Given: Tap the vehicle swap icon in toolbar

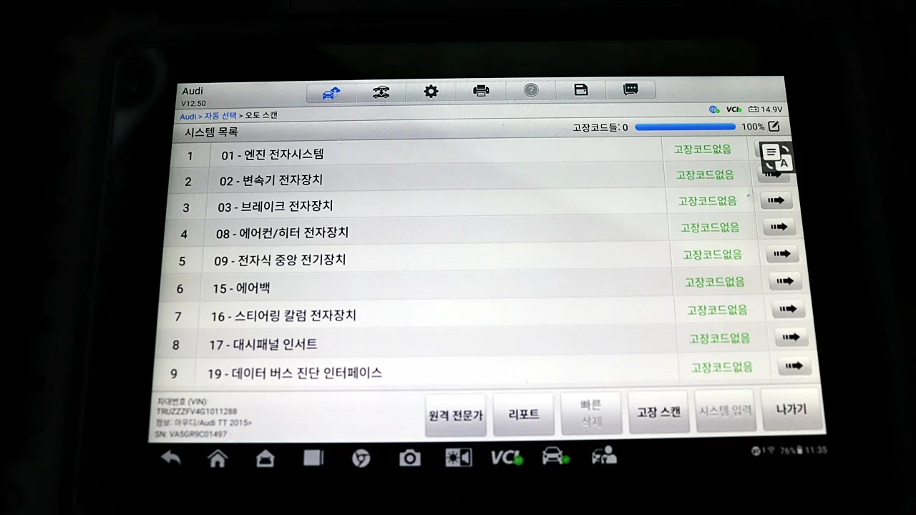Looking at the screenshot, I should (381, 92).
